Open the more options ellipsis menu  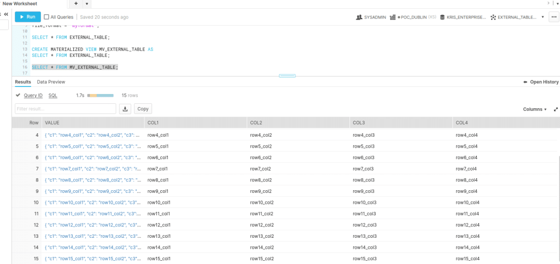click(x=555, y=17)
